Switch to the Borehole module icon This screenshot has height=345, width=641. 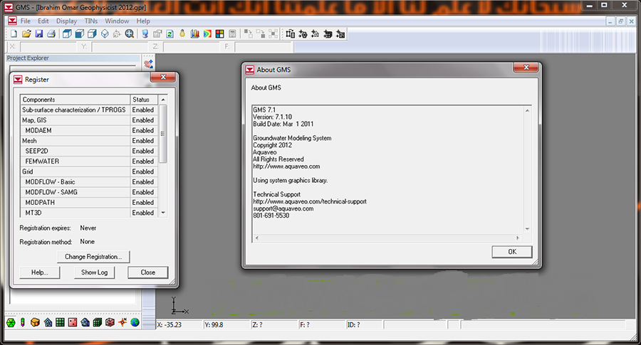23,322
